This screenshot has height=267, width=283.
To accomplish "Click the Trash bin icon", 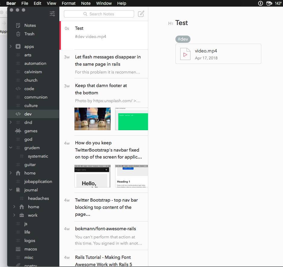I will point(18,34).
